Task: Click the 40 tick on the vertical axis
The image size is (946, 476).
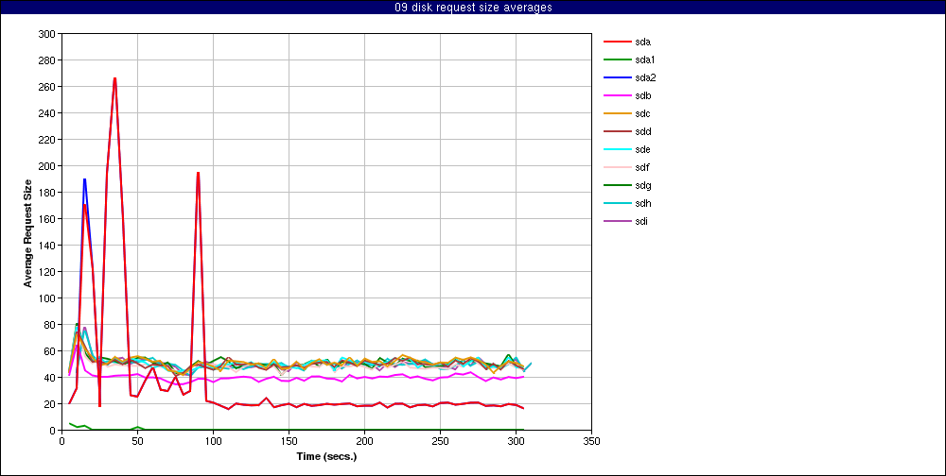Action: (x=50, y=378)
